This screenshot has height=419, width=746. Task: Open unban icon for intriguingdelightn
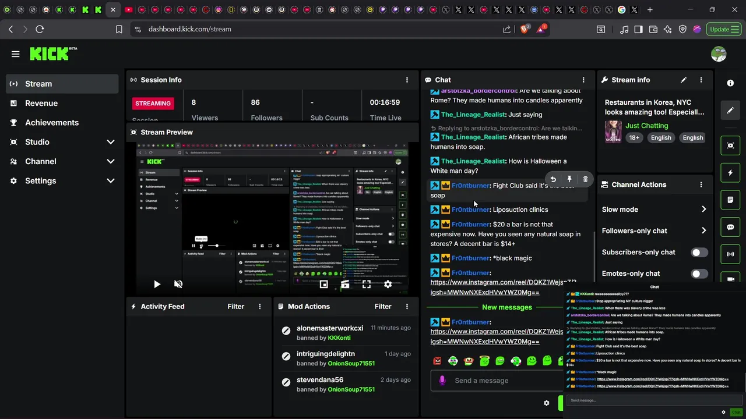pos(286,356)
